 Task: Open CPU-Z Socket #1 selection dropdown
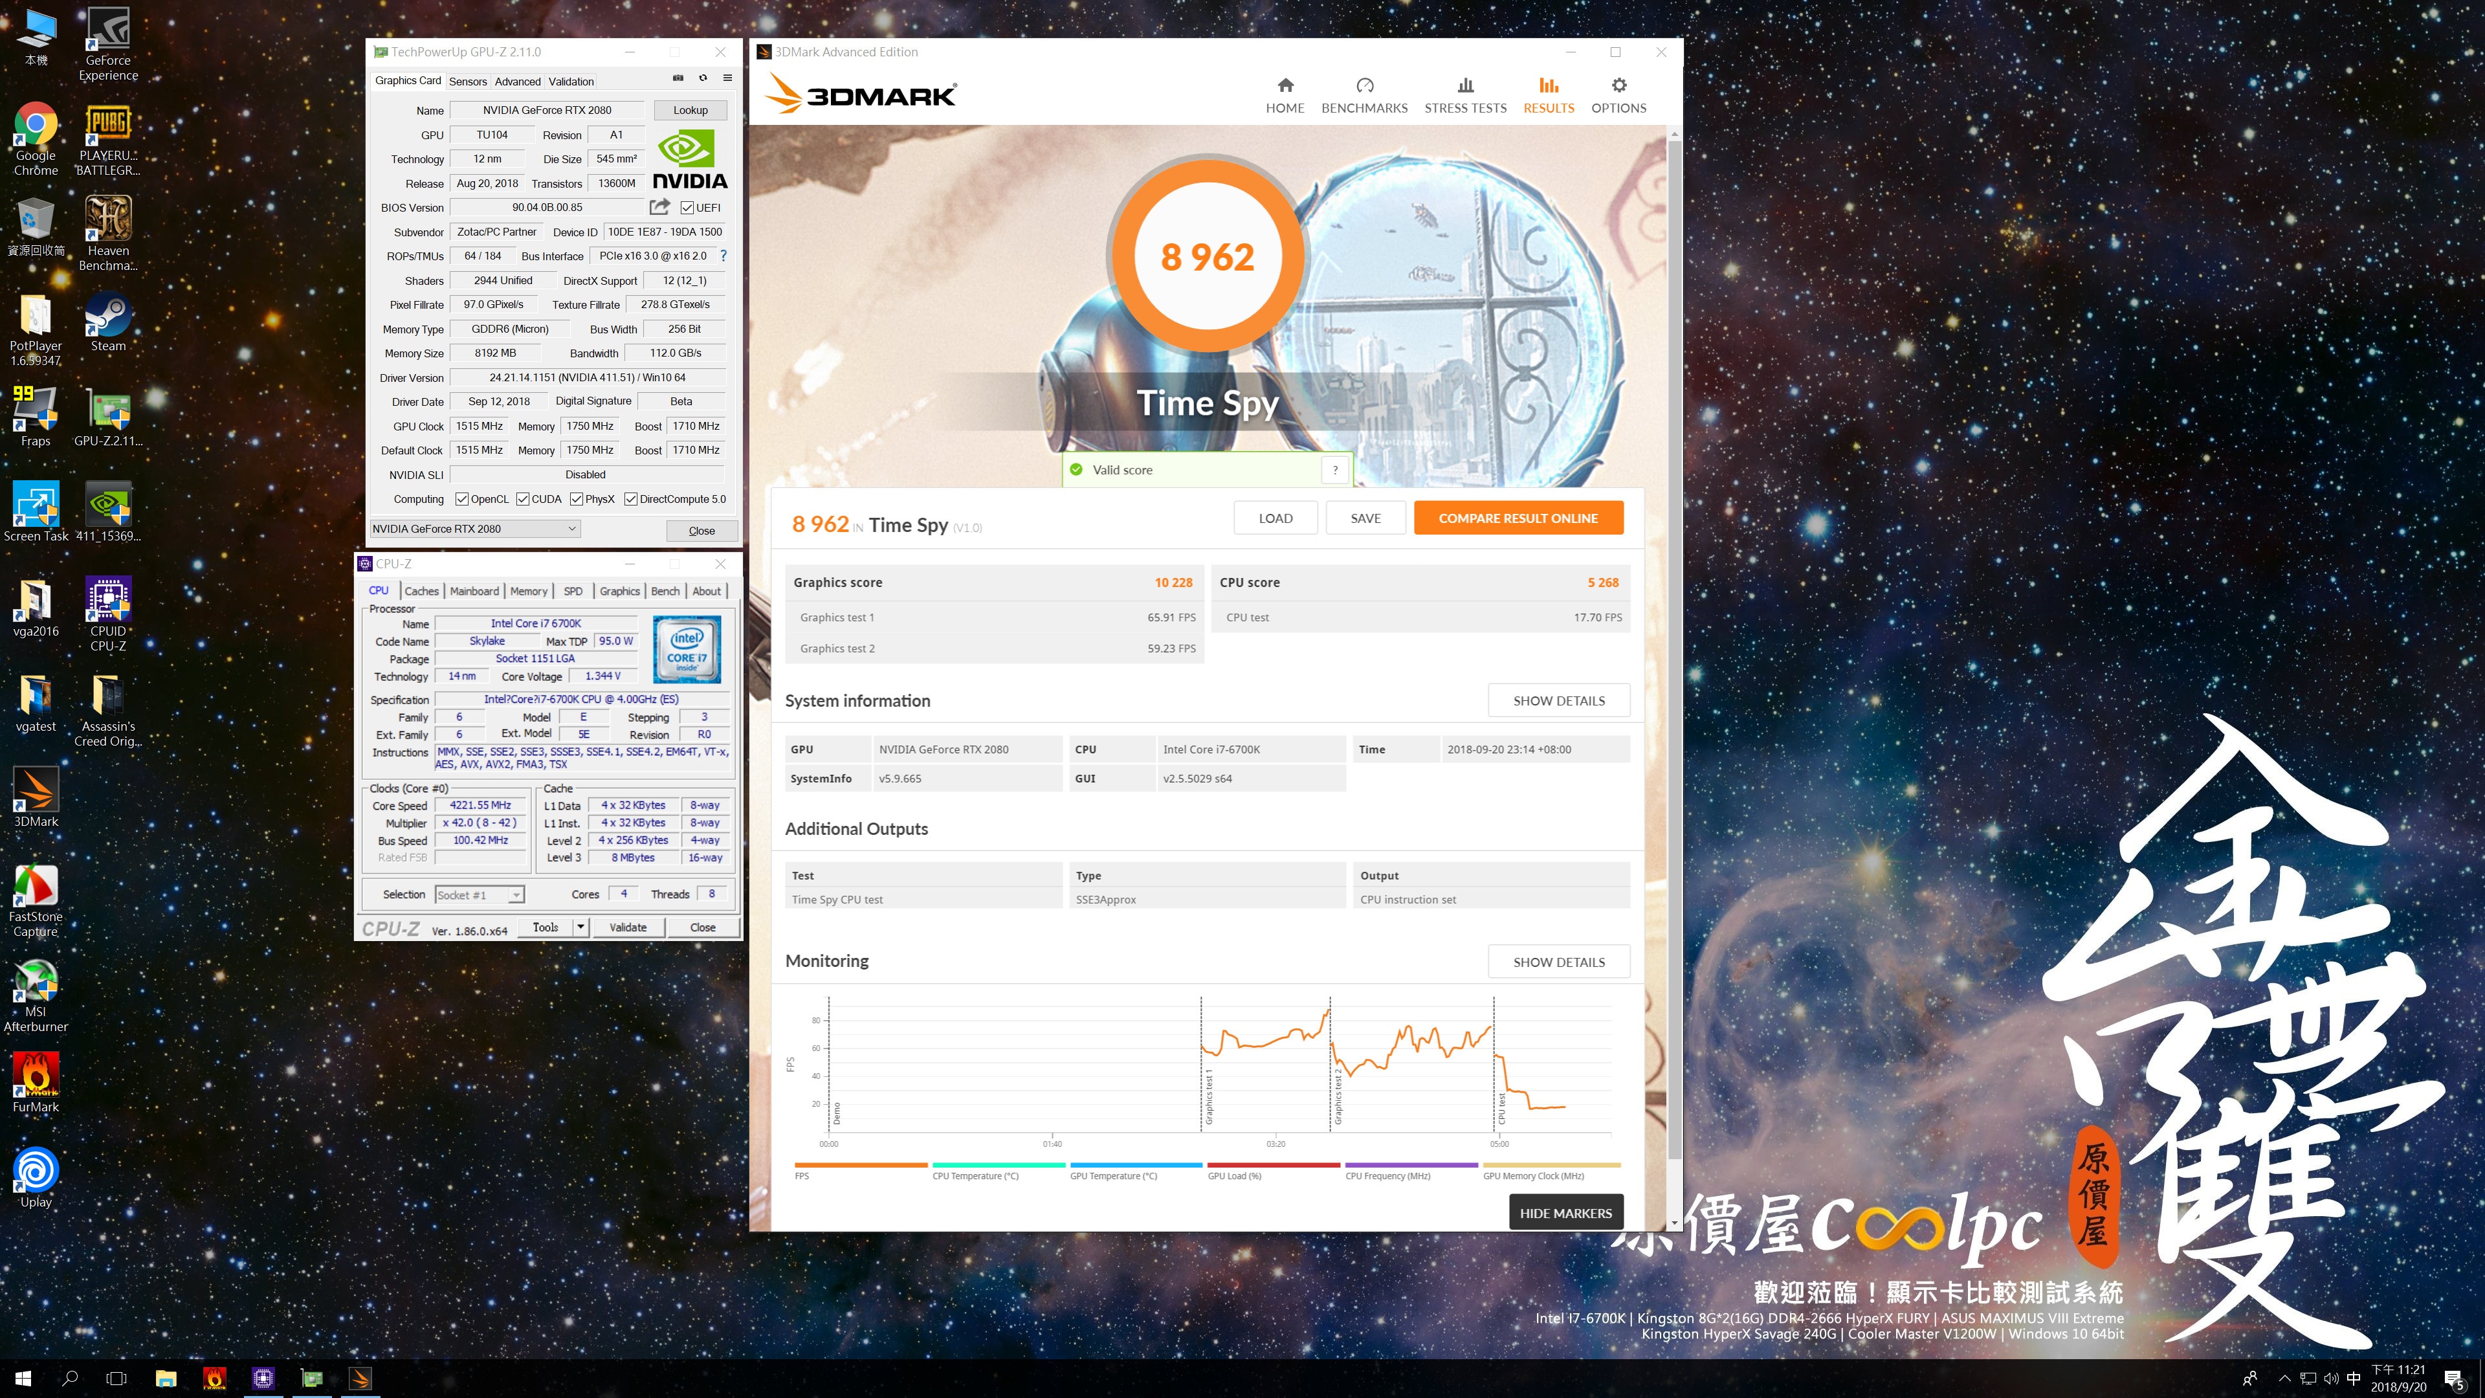[x=480, y=894]
